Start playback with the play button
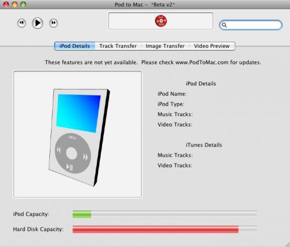The width and height of the screenshot is (290, 247). pyautogui.click(x=37, y=23)
